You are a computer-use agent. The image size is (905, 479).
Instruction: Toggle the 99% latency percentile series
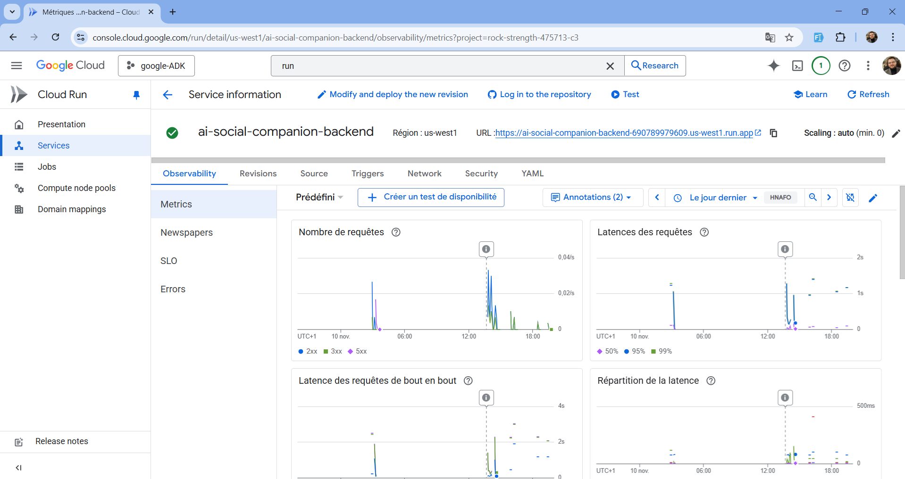(662, 351)
